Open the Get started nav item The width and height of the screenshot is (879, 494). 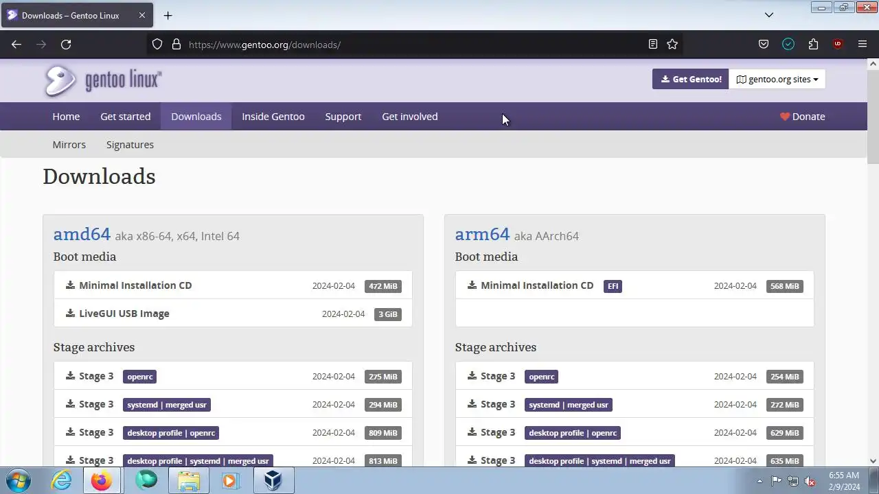pyautogui.click(x=125, y=117)
